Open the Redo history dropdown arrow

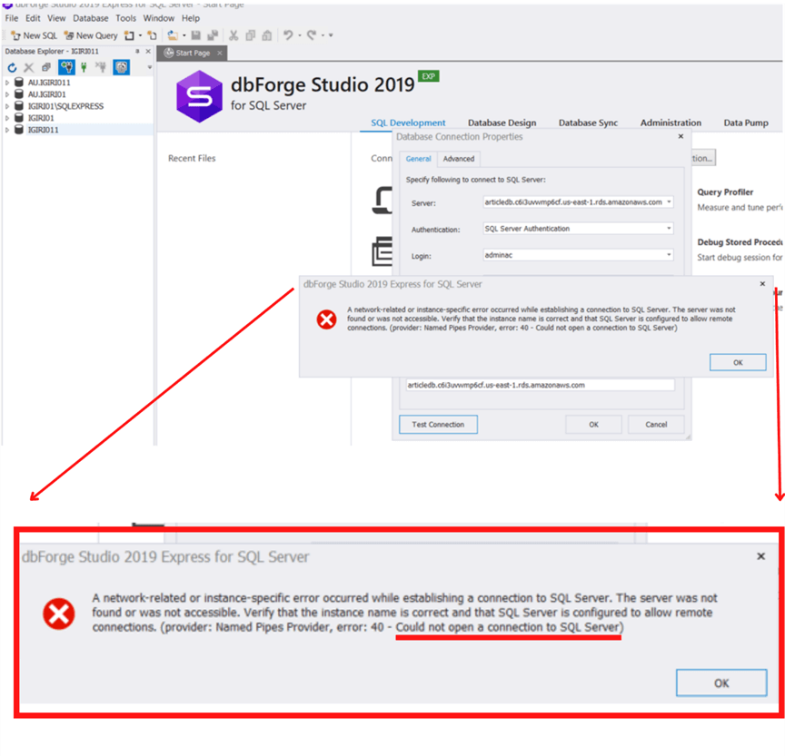point(323,35)
